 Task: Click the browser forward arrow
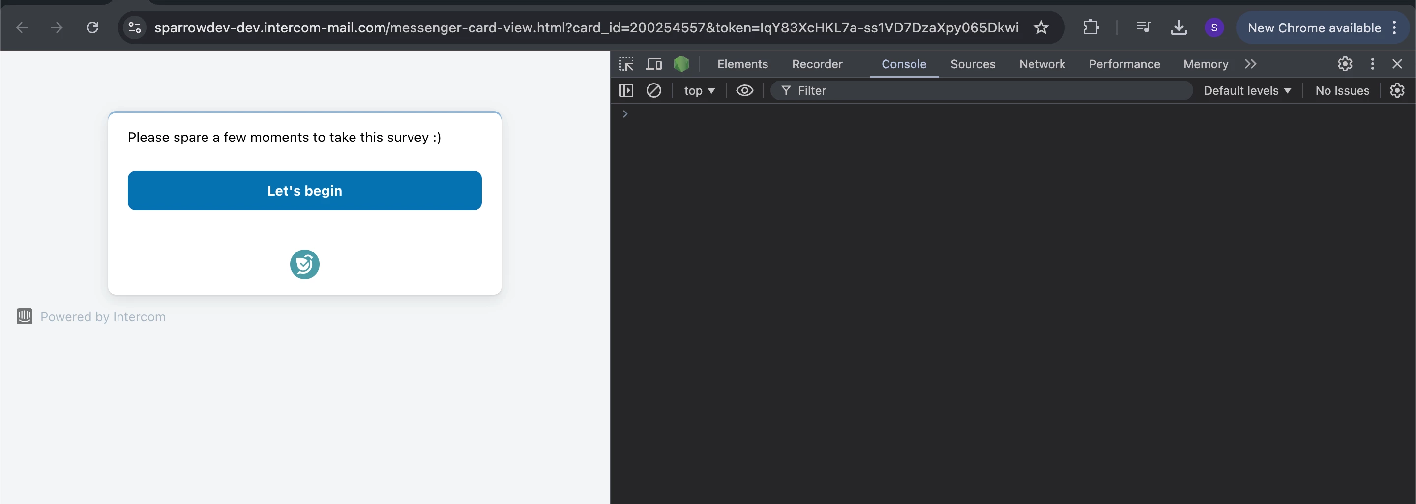coord(57,28)
